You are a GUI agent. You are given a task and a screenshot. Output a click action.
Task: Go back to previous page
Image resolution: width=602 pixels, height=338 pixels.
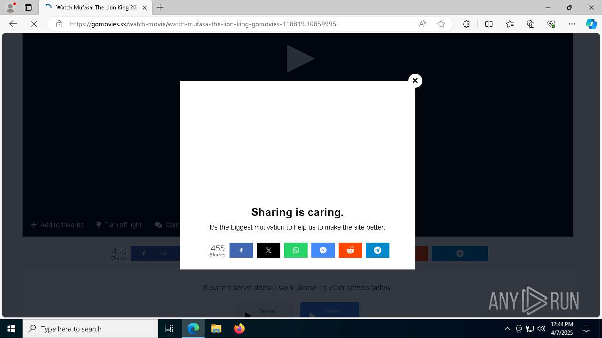pos(13,24)
